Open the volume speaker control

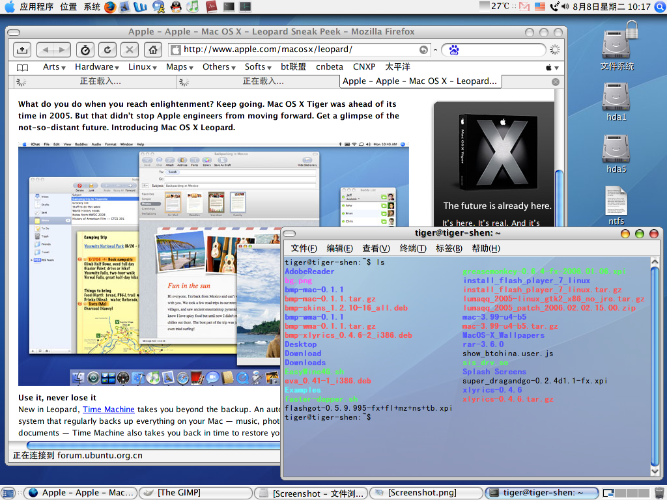[x=565, y=7]
